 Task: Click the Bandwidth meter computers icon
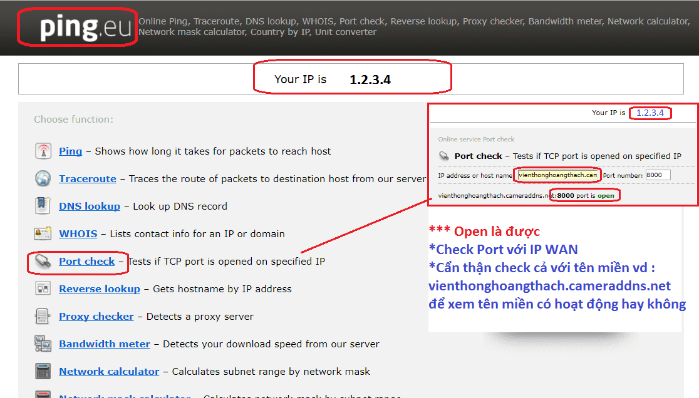point(43,344)
